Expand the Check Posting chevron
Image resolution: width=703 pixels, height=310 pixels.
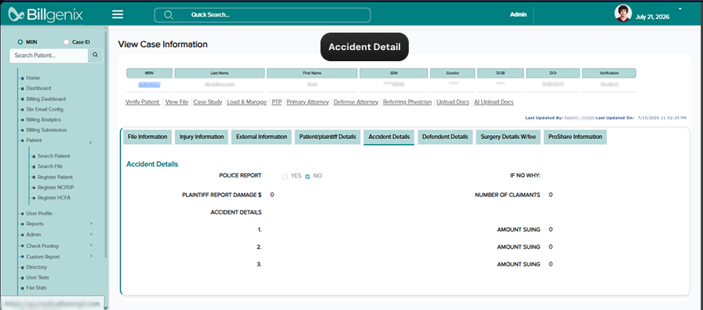91,246
